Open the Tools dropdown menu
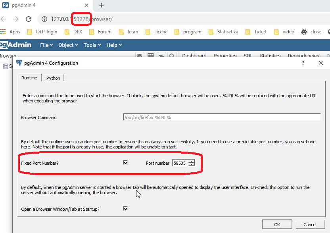Viewport: 330px width, 233px height. tap(92, 45)
